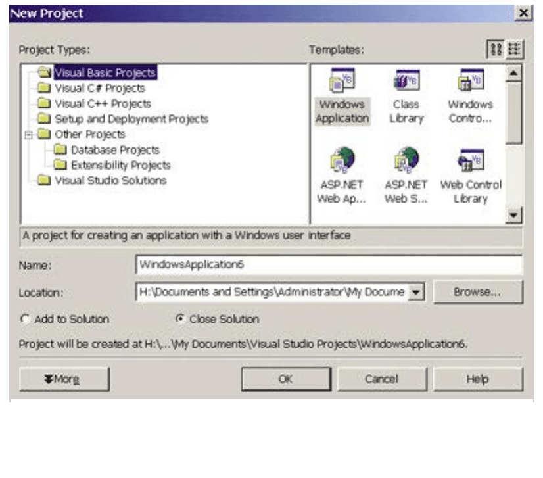This screenshot has height=478, width=543.
Task: Select Visual C# Projects in the tree
Action: [x=100, y=88]
